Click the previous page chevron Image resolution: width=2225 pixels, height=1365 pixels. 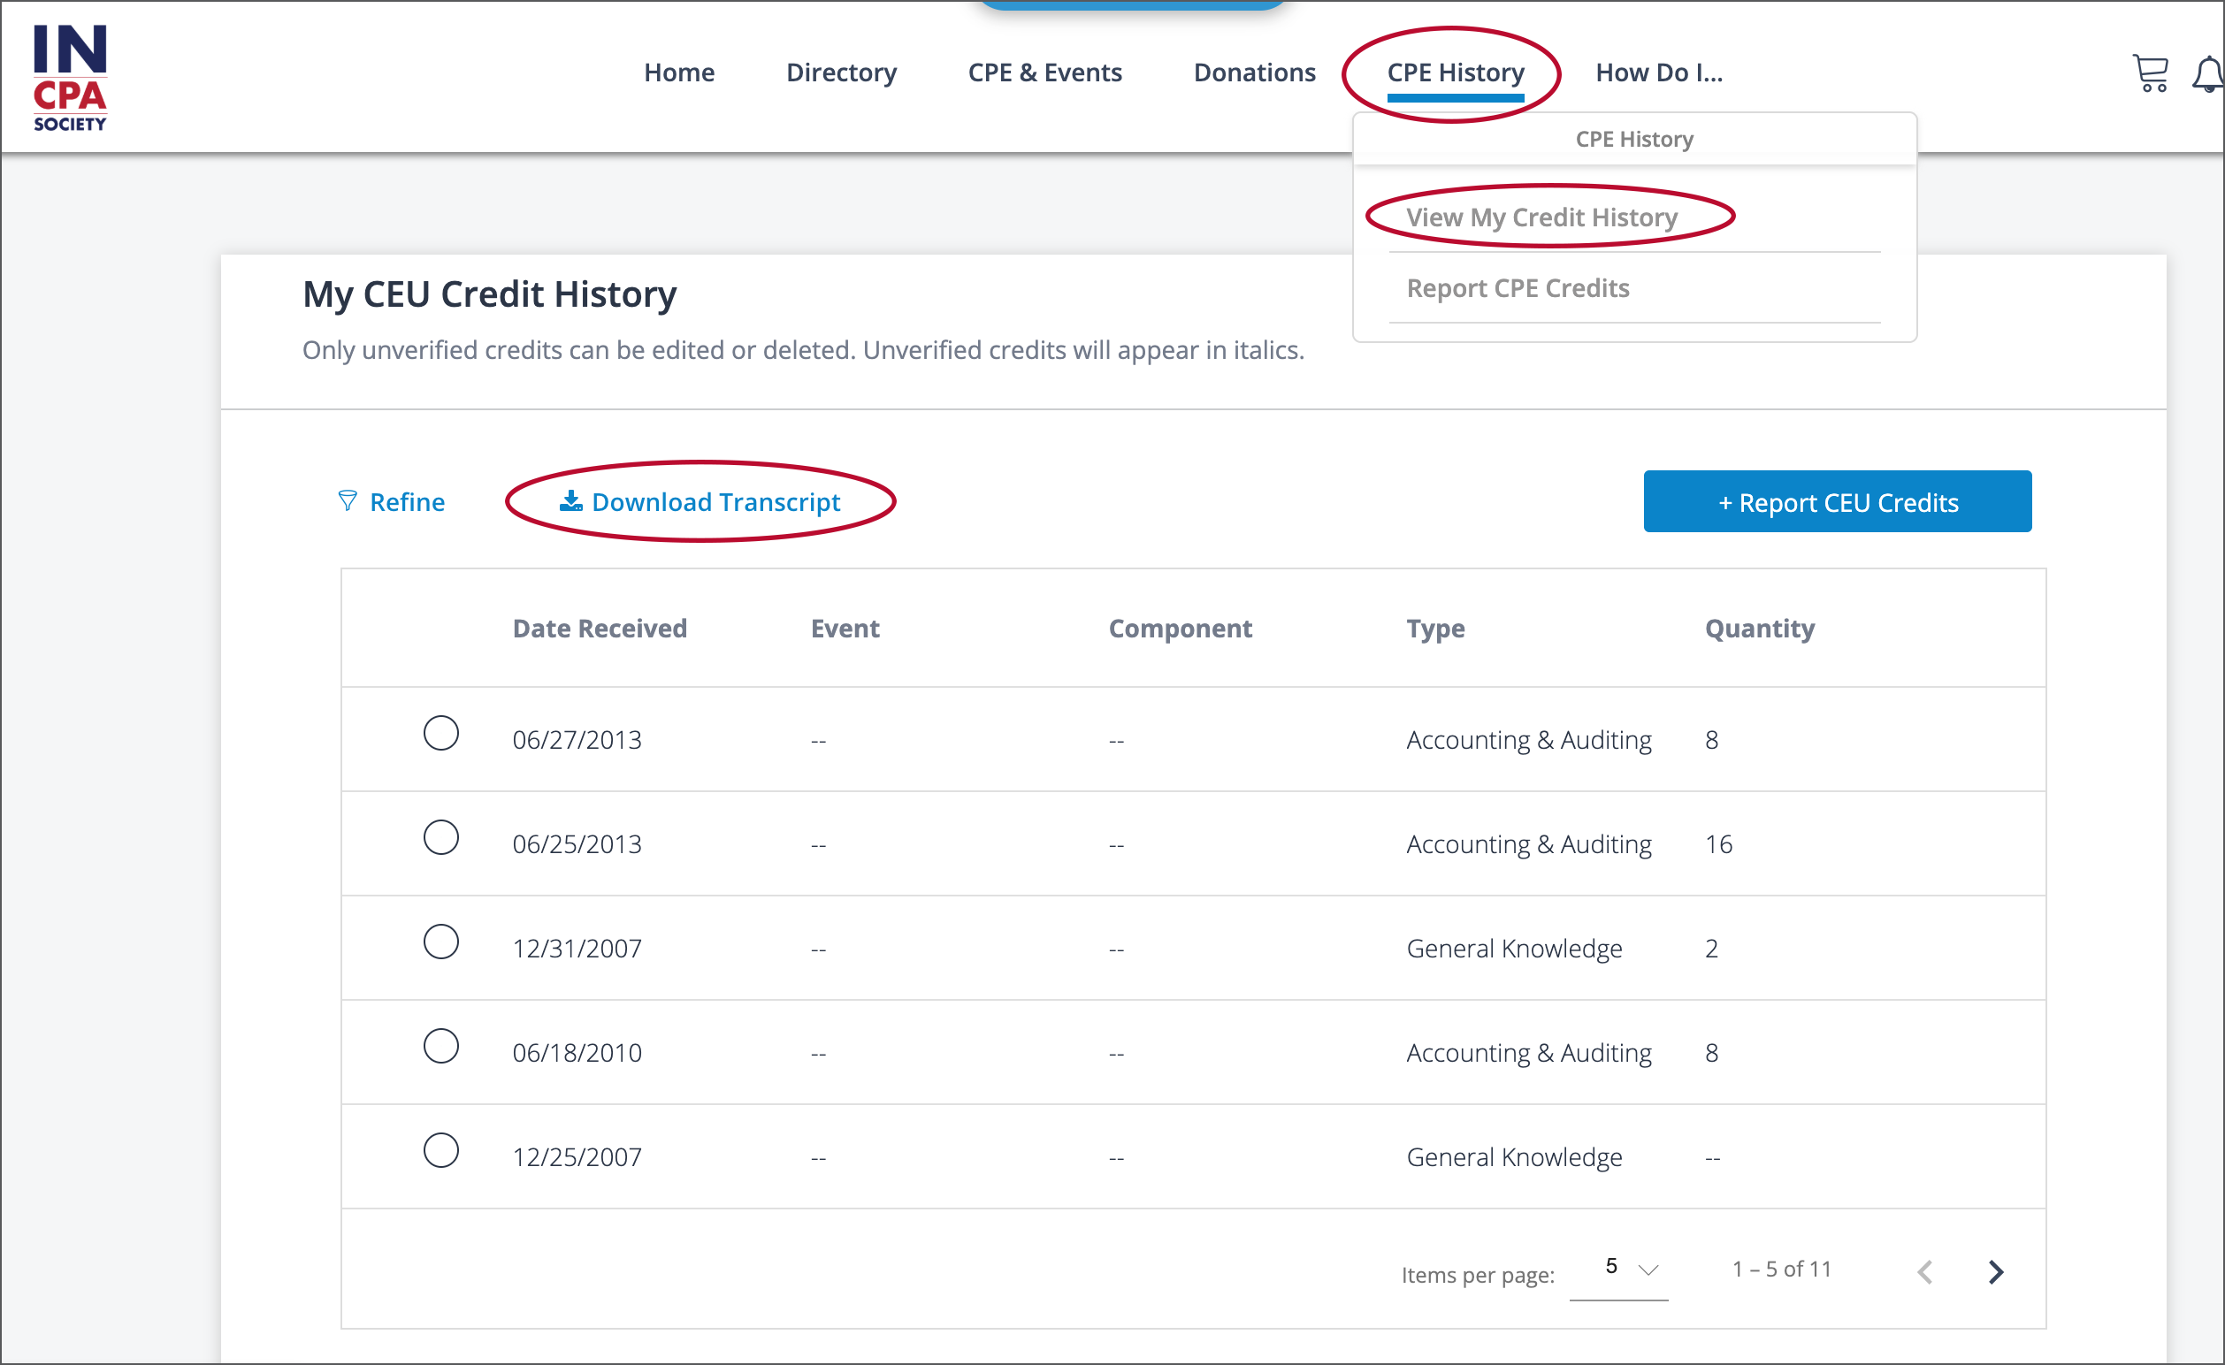point(1924,1271)
